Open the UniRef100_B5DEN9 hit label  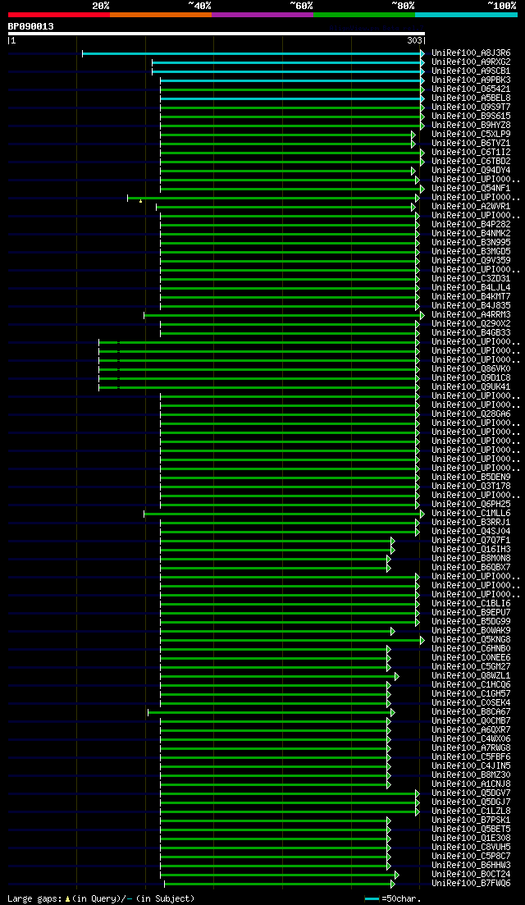[471, 478]
